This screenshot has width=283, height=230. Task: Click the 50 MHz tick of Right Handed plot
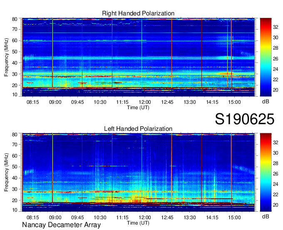pos(15,52)
